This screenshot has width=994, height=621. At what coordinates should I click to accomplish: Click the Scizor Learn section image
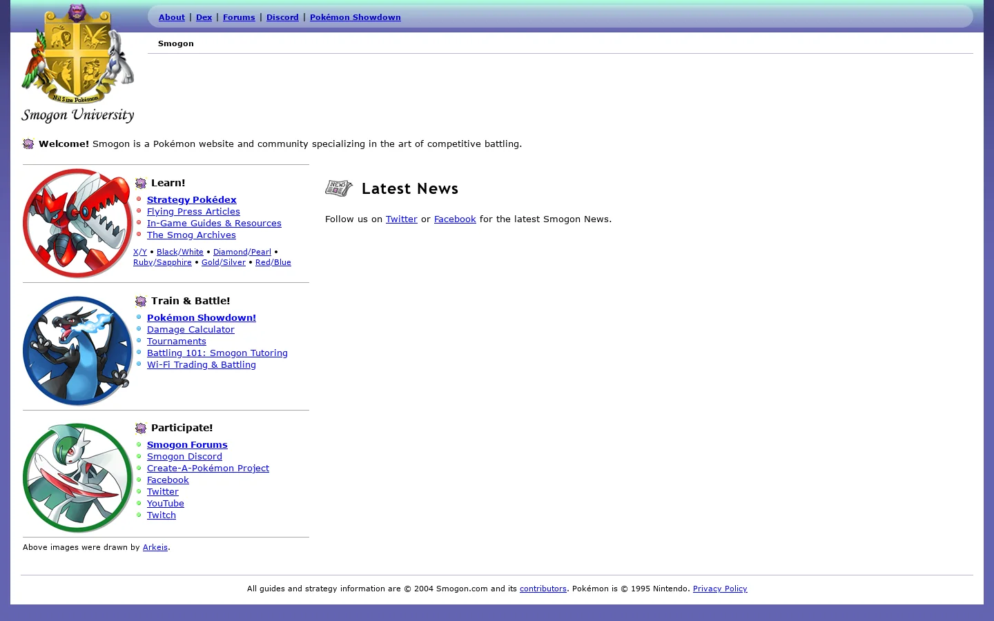tap(77, 223)
